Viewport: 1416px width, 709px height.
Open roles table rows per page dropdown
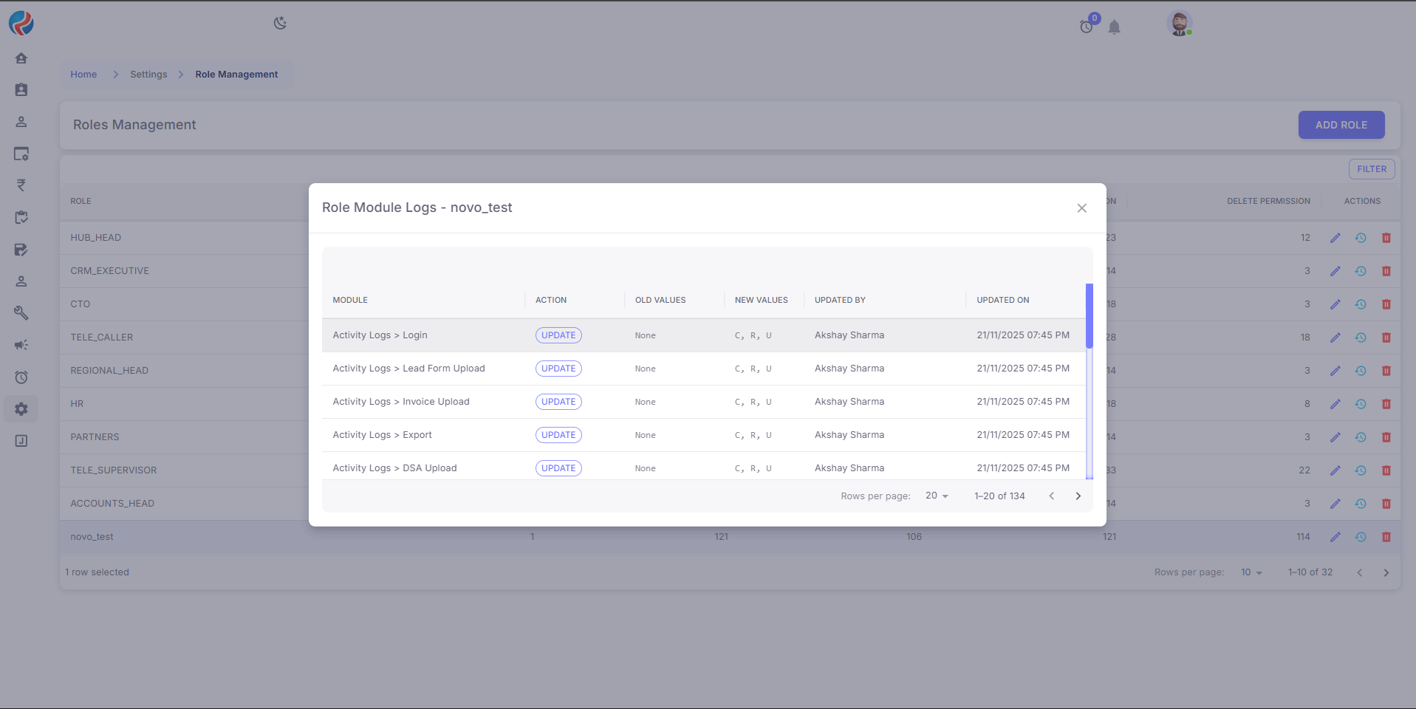pos(1251,572)
